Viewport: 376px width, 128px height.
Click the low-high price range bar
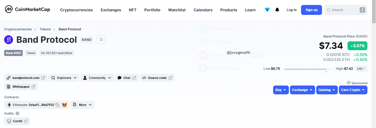coord(308,69)
